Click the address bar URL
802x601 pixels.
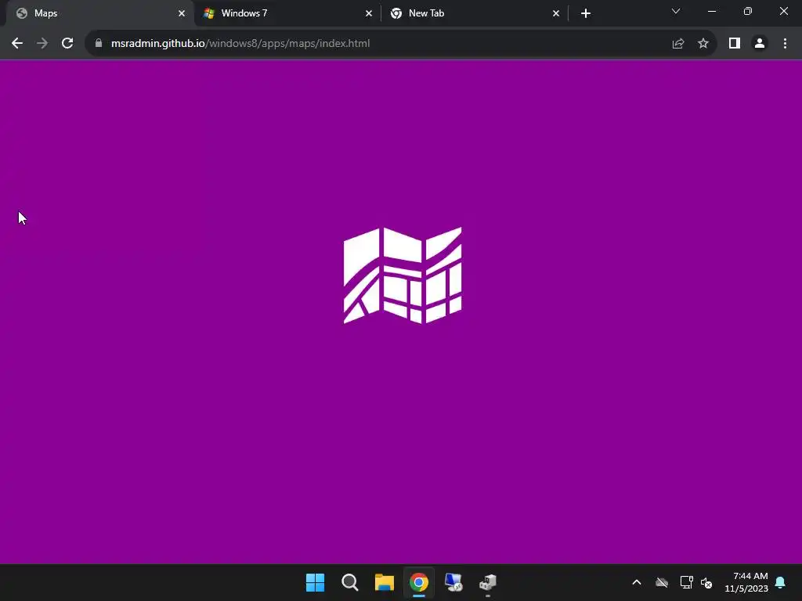pos(240,44)
